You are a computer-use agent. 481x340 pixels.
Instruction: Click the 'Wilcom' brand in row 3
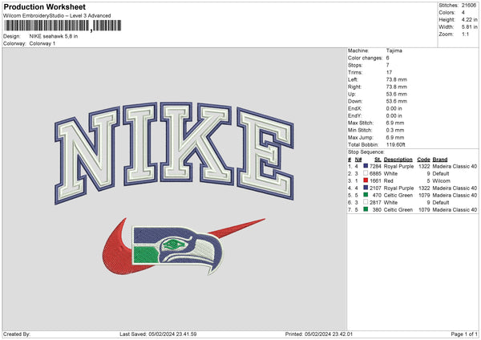(x=441, y=181)
